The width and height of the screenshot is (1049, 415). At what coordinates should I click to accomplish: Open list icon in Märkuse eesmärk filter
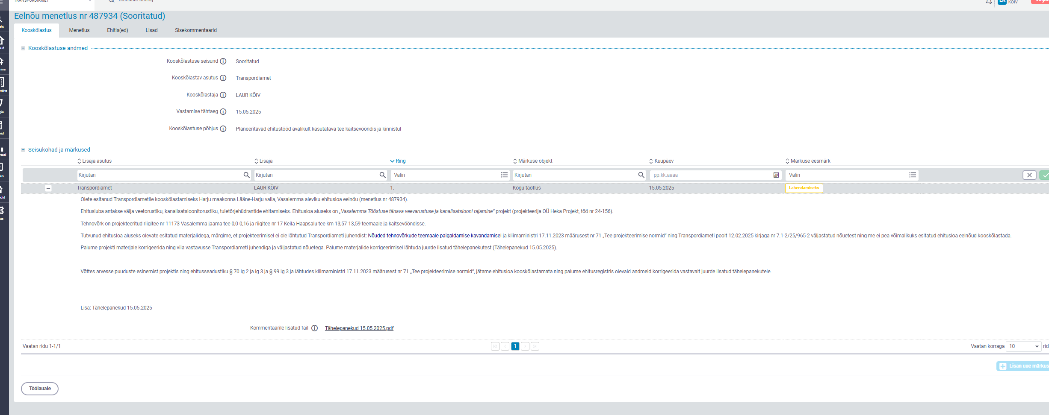click(x=913, y=175)
